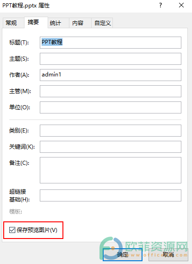Select the 主管 manager input field
Viewport: 192px width, 264px height.
(x=111, y=91)
